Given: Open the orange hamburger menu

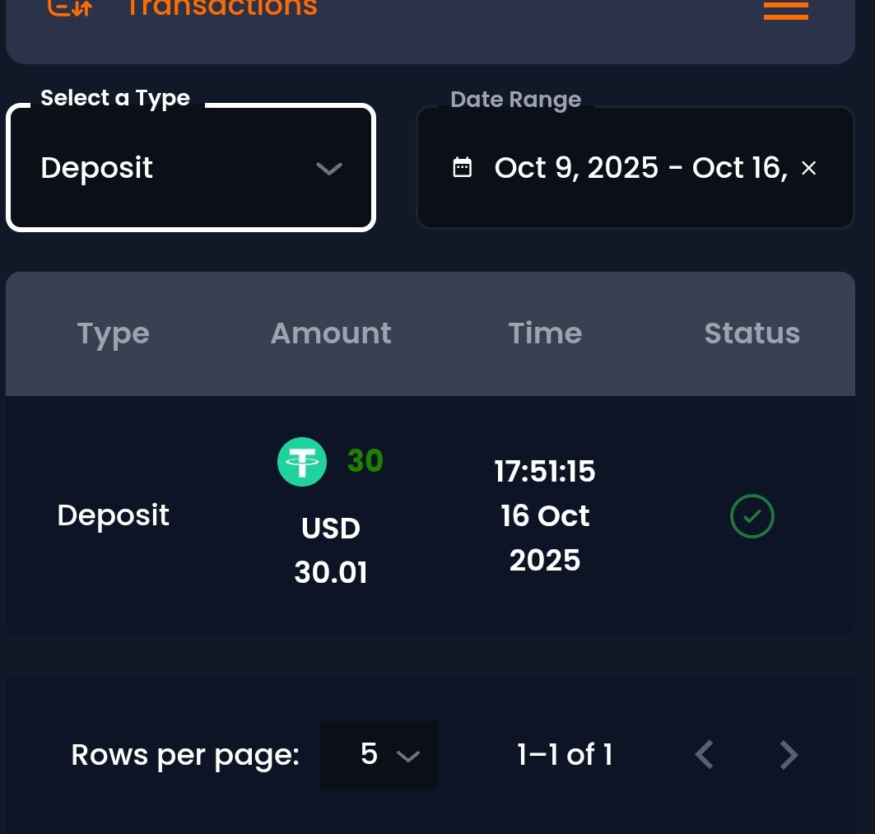Looking at the screenshot, I should [x=785, y=10].
